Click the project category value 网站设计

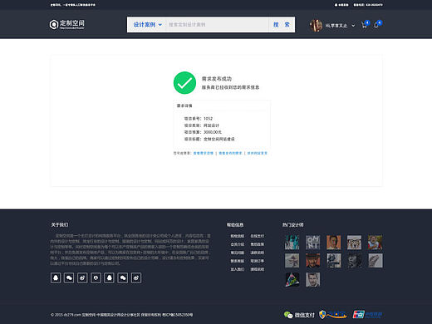pyautogui.click(x=211, y=125)
